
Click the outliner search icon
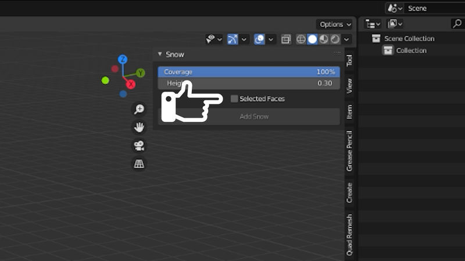tap(457, 24)
